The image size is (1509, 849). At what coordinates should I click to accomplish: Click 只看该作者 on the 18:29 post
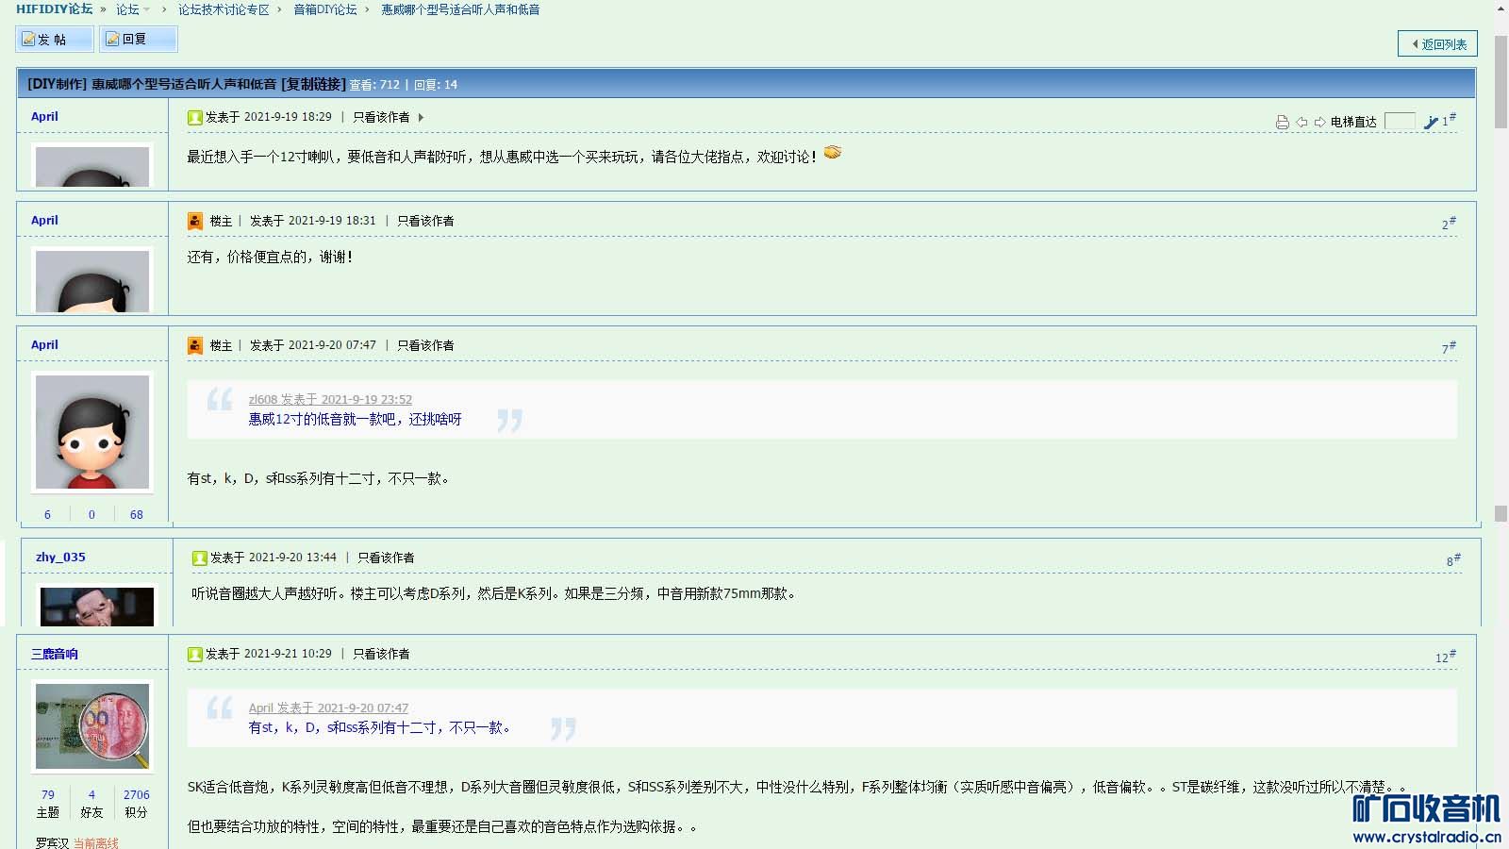(381, 117)
